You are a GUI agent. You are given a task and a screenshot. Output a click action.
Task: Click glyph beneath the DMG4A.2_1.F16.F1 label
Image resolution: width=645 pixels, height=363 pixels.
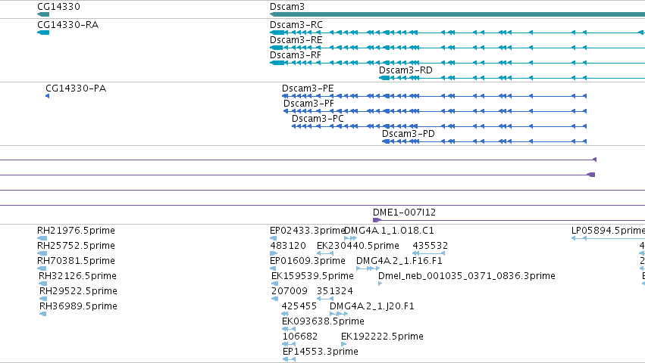[x=368, y=268]
